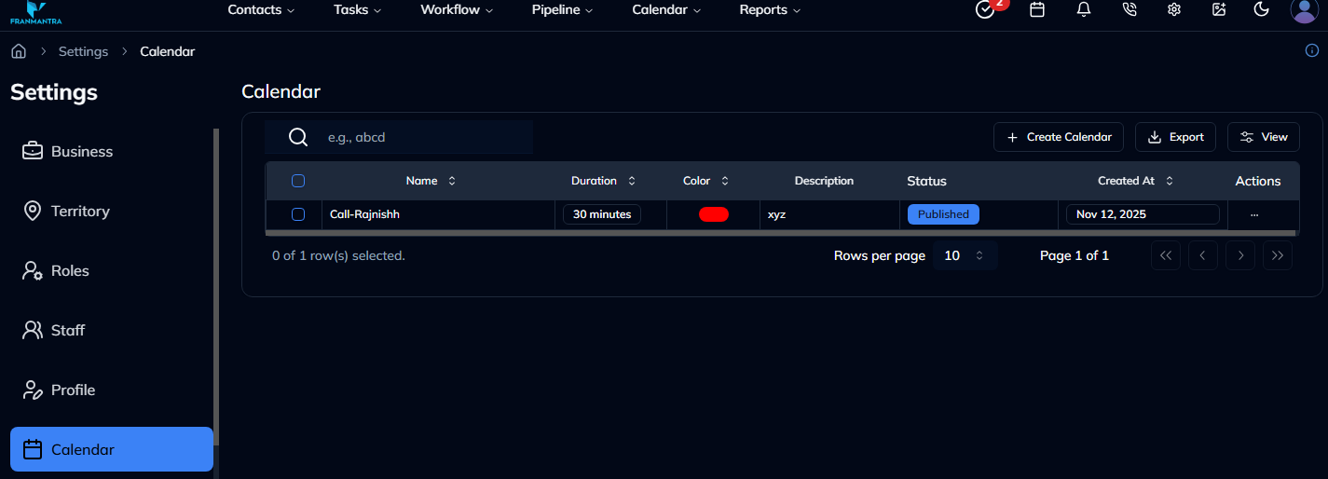
Task: Go to next page arrow
Action: pyautogui.click(x=1240, y=255)
